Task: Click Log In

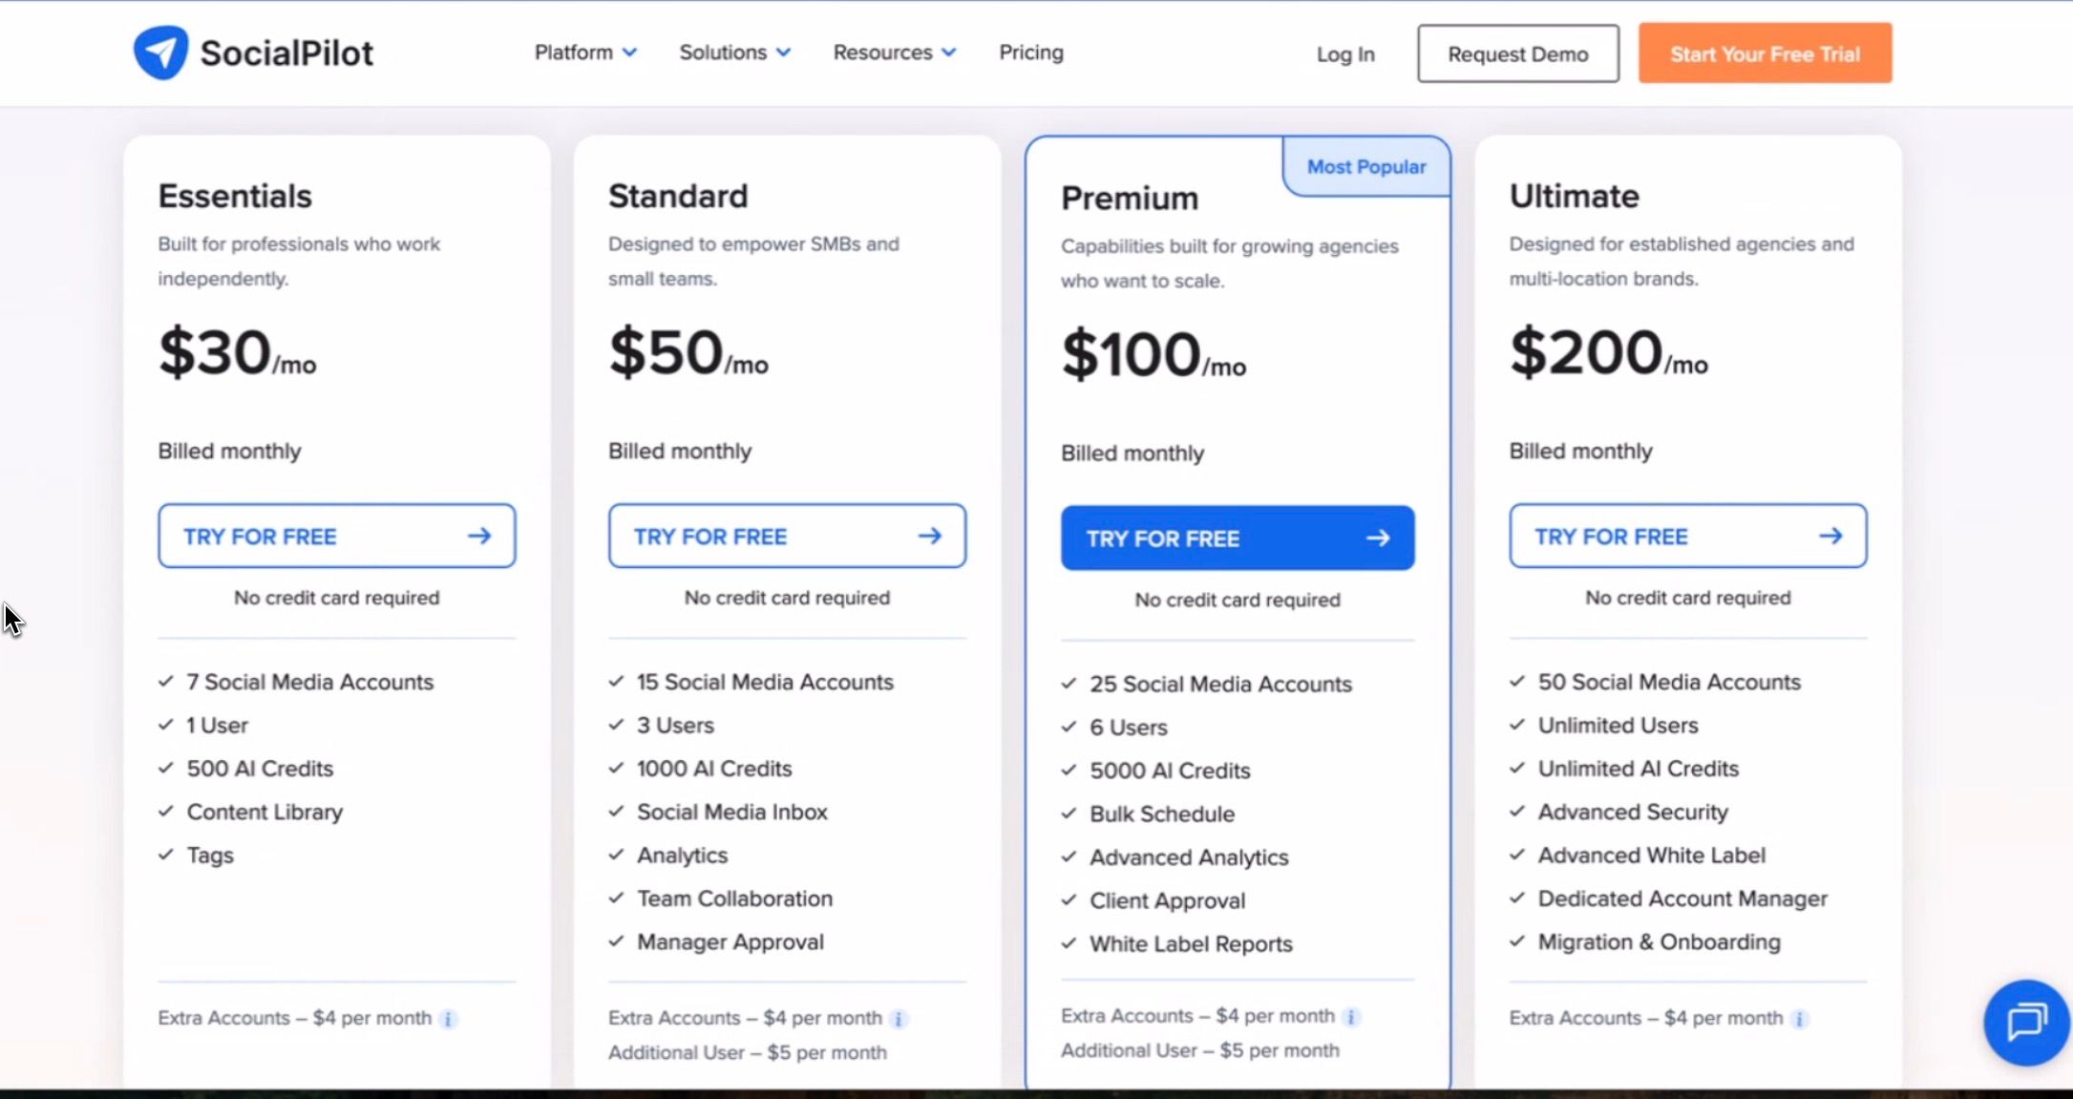Action: pos(1344,54)
